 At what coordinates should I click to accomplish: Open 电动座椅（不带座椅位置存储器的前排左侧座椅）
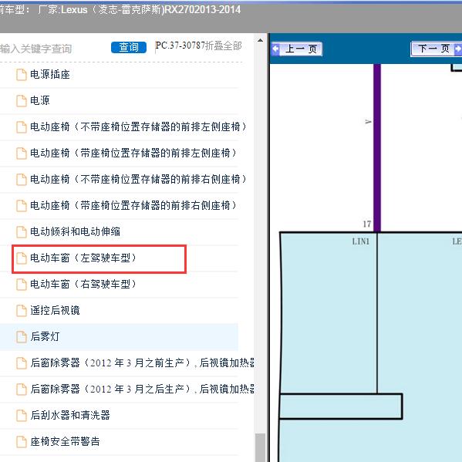(x=139, y=127)
